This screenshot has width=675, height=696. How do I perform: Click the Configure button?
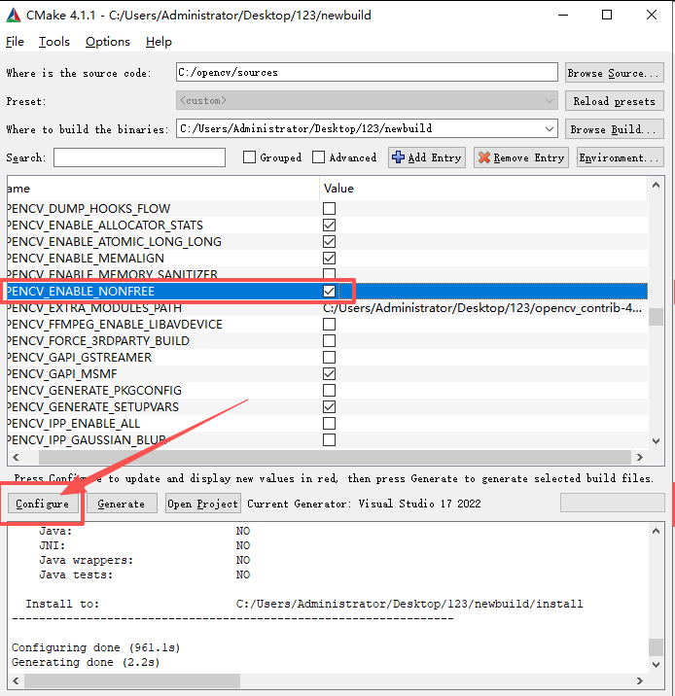pyautogui.click(x=43, y=504)
